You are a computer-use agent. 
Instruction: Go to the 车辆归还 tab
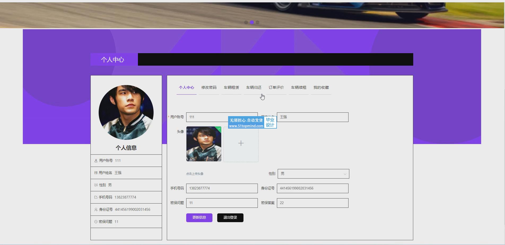pos(254,87)
